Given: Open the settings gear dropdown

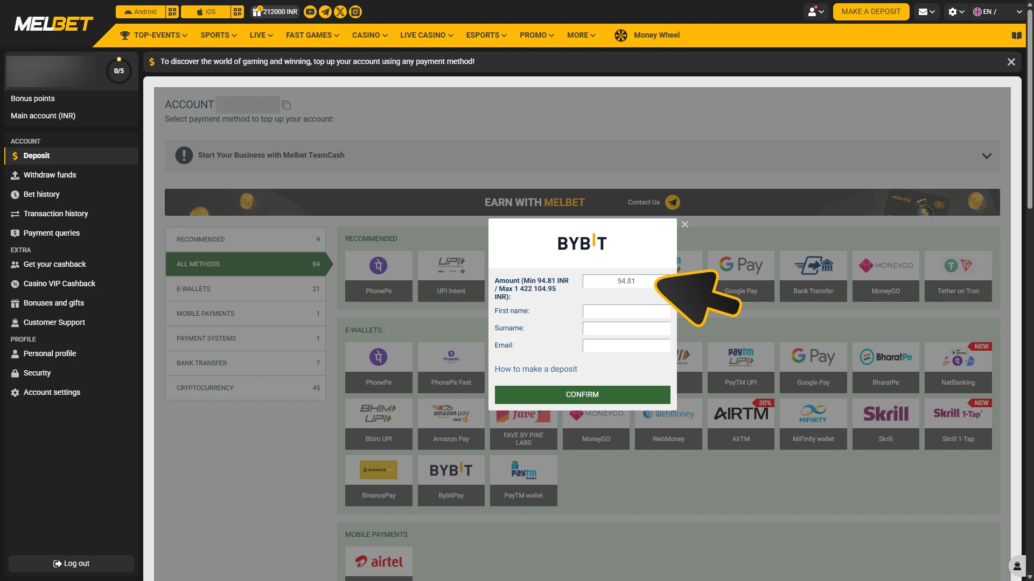Looking at the screenshot, I should tap(956, 12).
